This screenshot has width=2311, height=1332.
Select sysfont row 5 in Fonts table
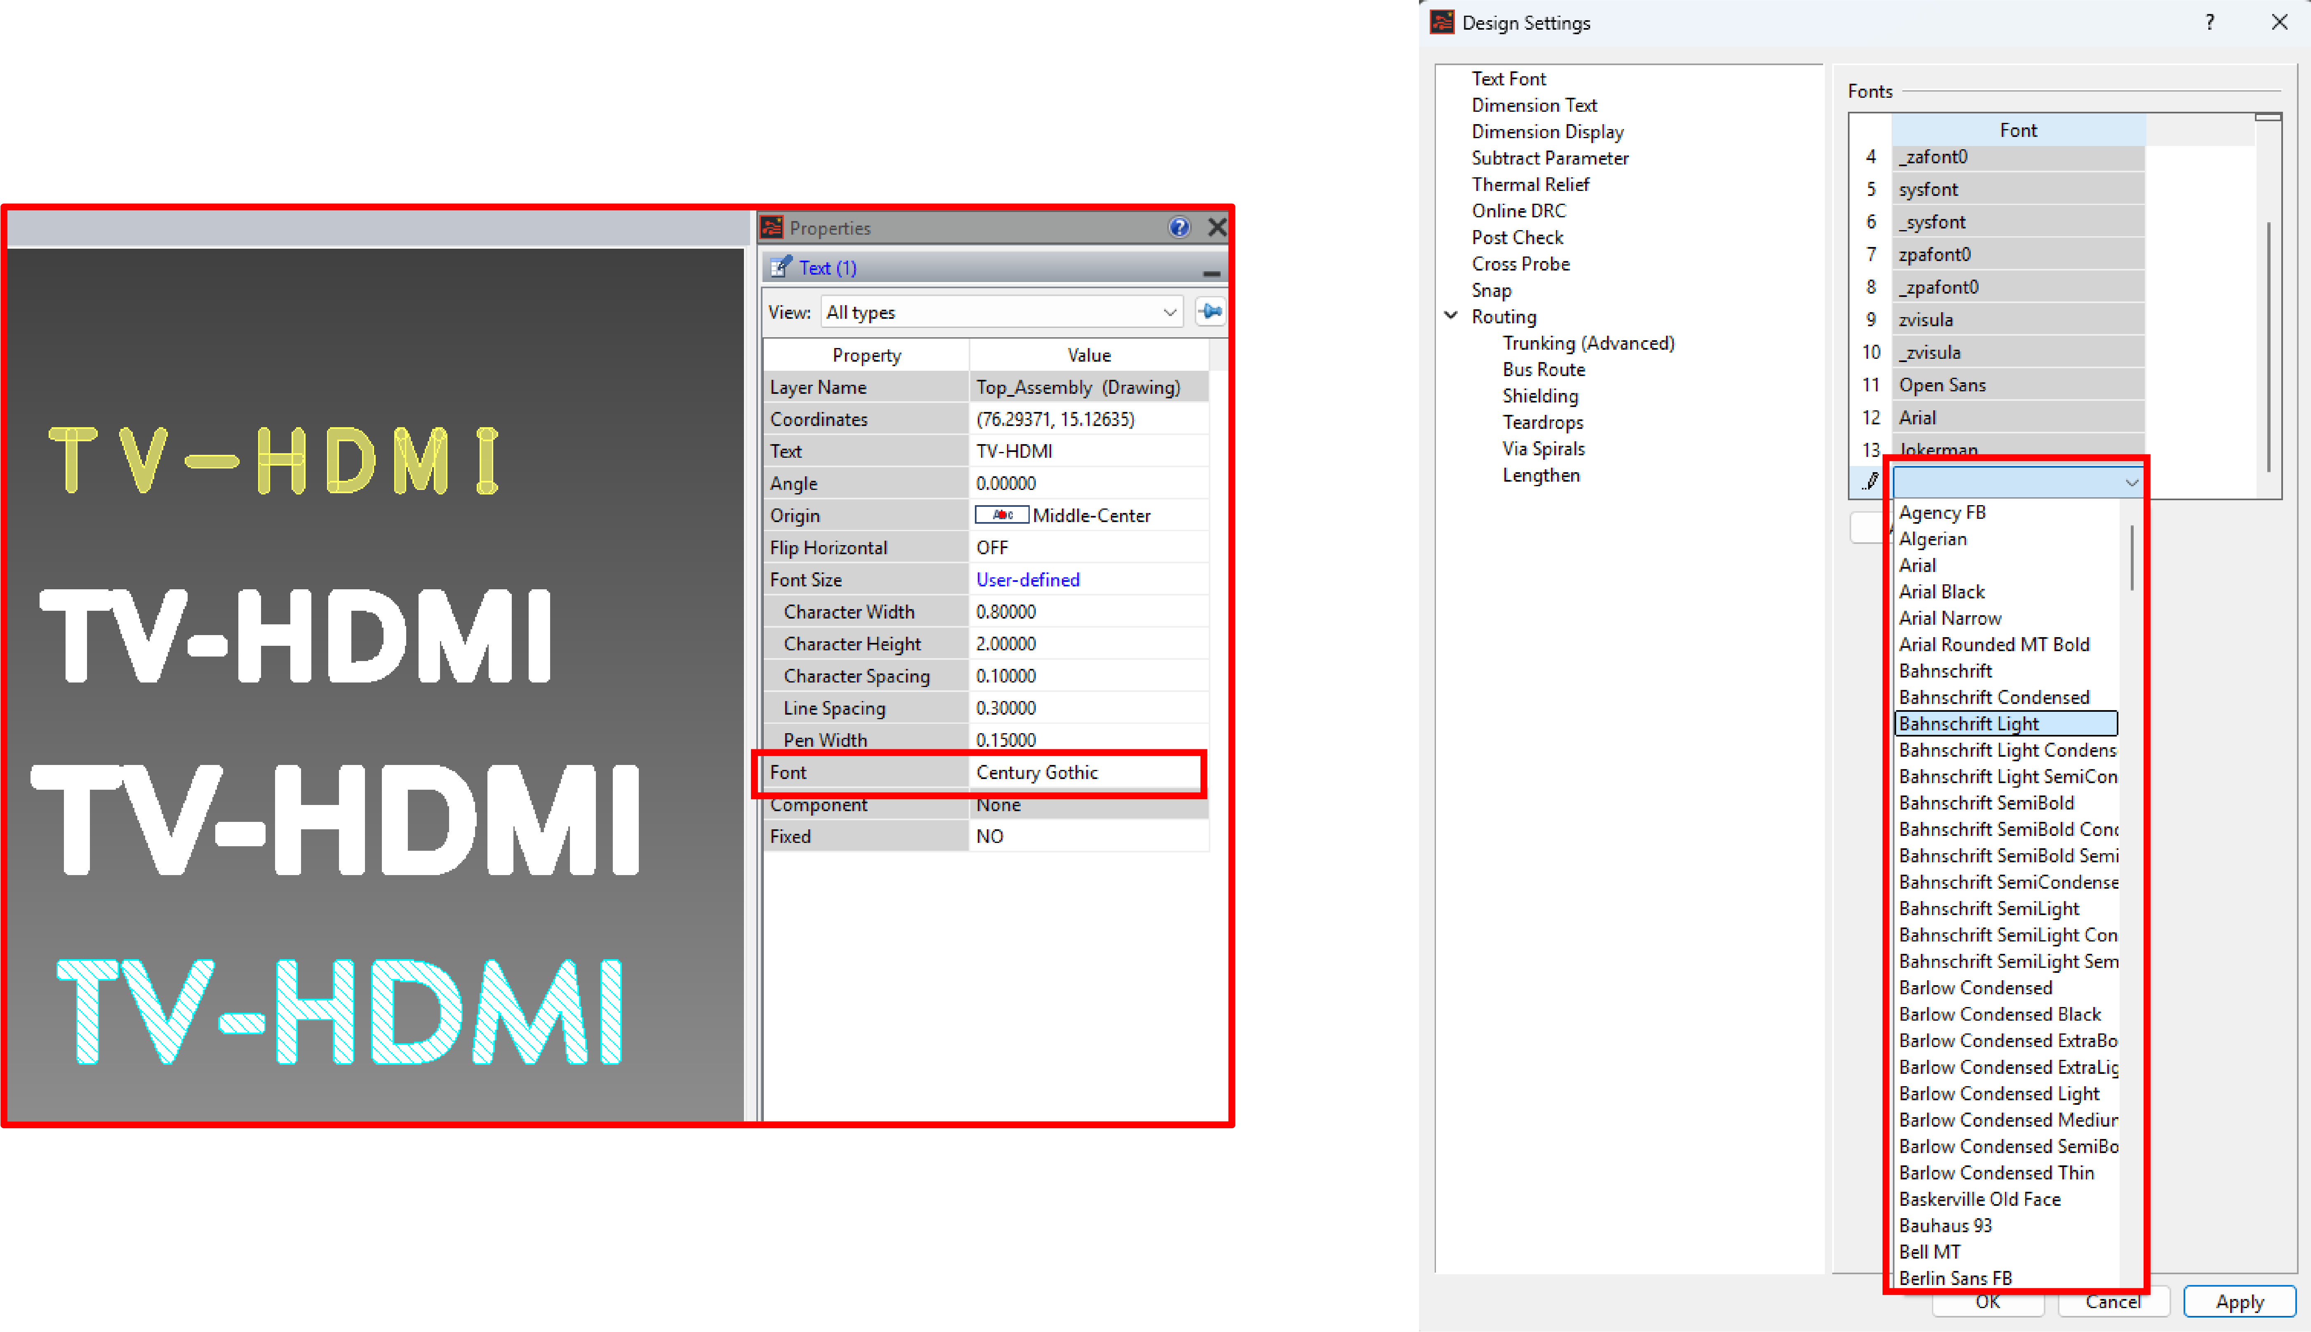(x=2018, y=189)
